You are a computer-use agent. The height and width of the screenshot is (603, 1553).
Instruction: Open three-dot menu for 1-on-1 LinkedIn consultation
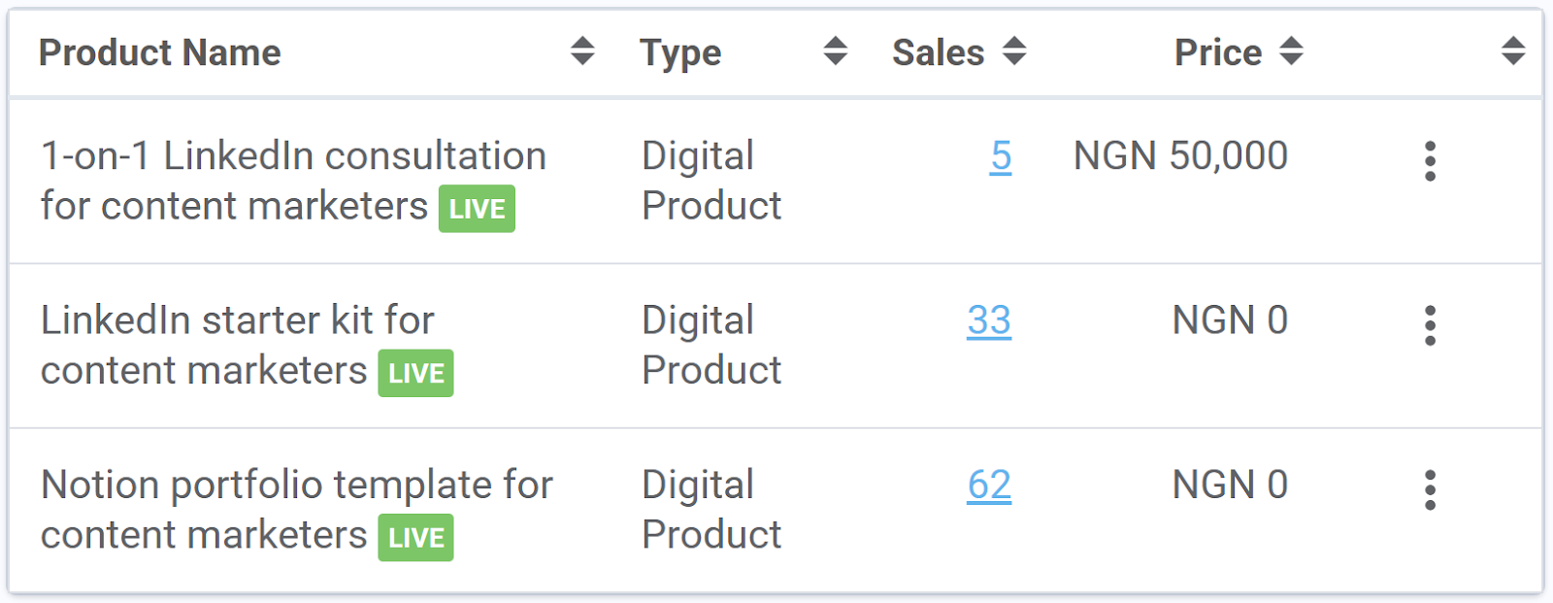click(1430, 161)
